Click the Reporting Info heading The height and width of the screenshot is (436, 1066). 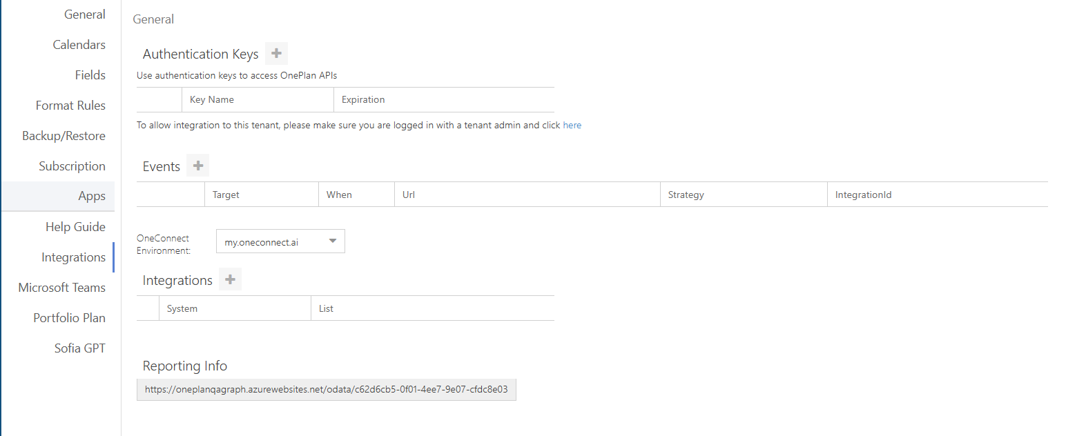(x=185, y=366)
